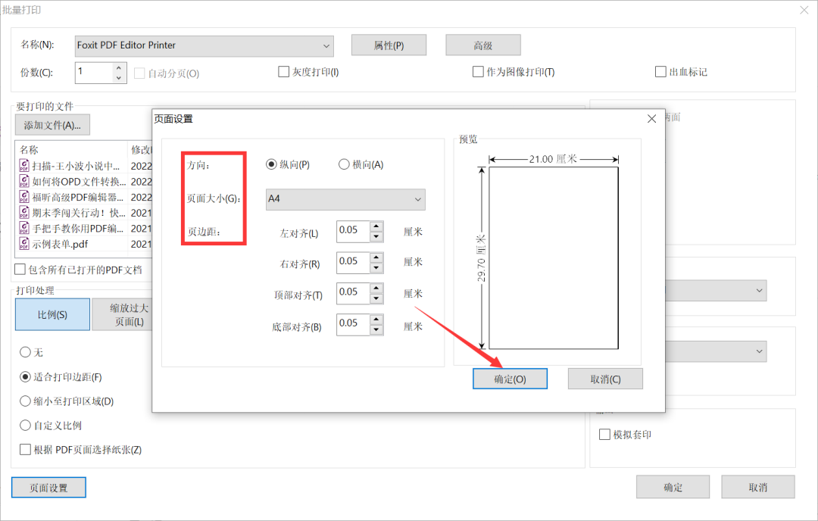This screenshot has height=521, width=818.
Task: Increase 右对齐(R) margin value
Action: click(376, 258)
